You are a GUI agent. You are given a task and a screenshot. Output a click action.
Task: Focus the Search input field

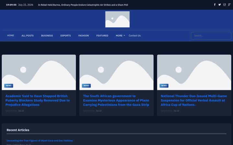pos(211,36)
